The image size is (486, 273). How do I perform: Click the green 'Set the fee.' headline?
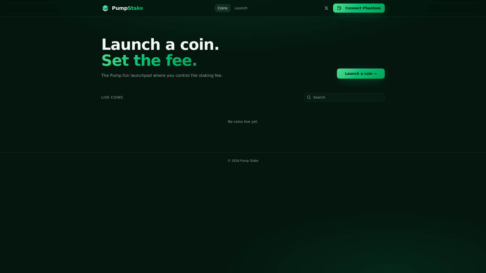click(149, 60)
